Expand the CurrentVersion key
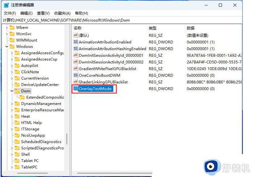 12,78
